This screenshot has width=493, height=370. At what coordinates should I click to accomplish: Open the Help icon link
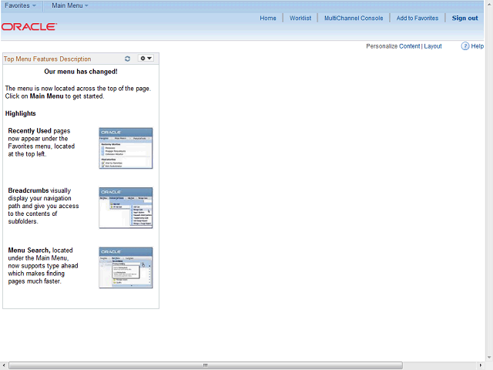pyautogui.click(x=472, y=46)
